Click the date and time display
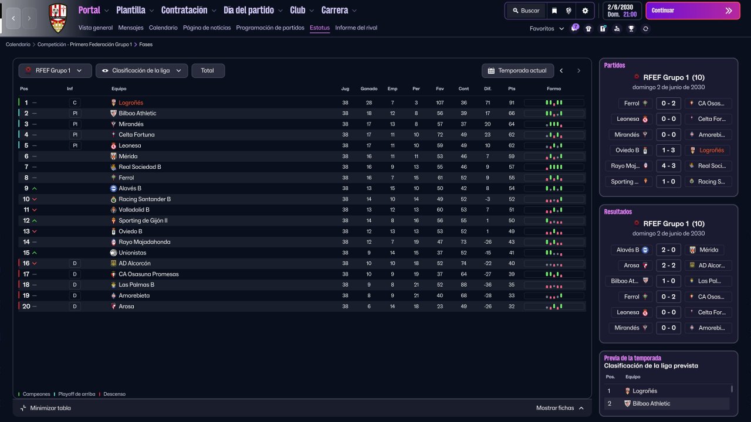Screen dimensions: 751x422 (622, 11)
